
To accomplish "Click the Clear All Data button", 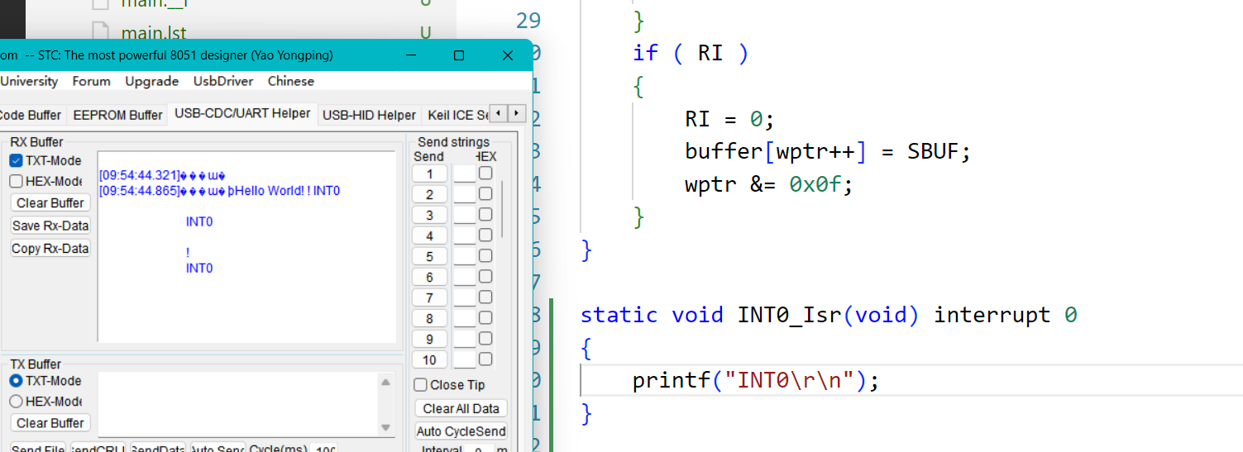I will pyautogui.click(x=461, y=408).
